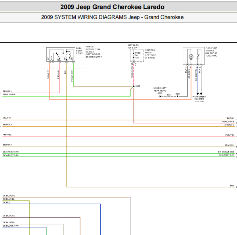Screen dimensions: 237x235
Task: Click the 'DK BLU/TAN' wire label
Action: pyautogui.click(x=9, y=222)
